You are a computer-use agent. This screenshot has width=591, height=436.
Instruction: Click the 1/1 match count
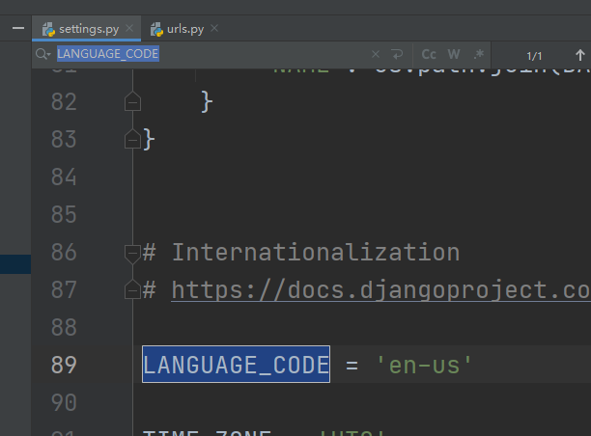[x=534, y=56]
